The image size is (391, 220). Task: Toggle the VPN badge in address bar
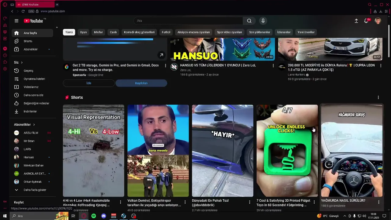tap(31, 11)
